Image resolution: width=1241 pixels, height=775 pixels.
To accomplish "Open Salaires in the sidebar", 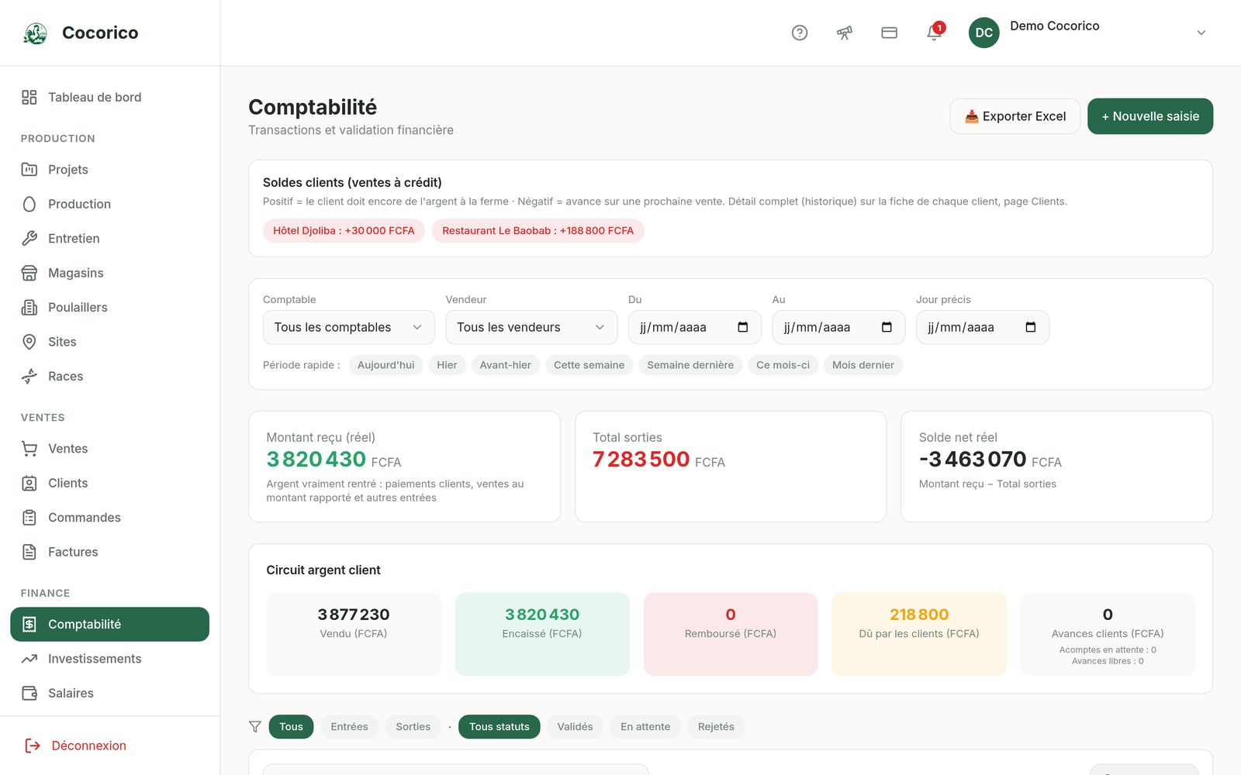I will click(109, 693).
